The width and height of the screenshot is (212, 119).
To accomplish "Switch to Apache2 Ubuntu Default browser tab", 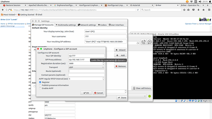I will pyautogui.click(x=40, y=5).
